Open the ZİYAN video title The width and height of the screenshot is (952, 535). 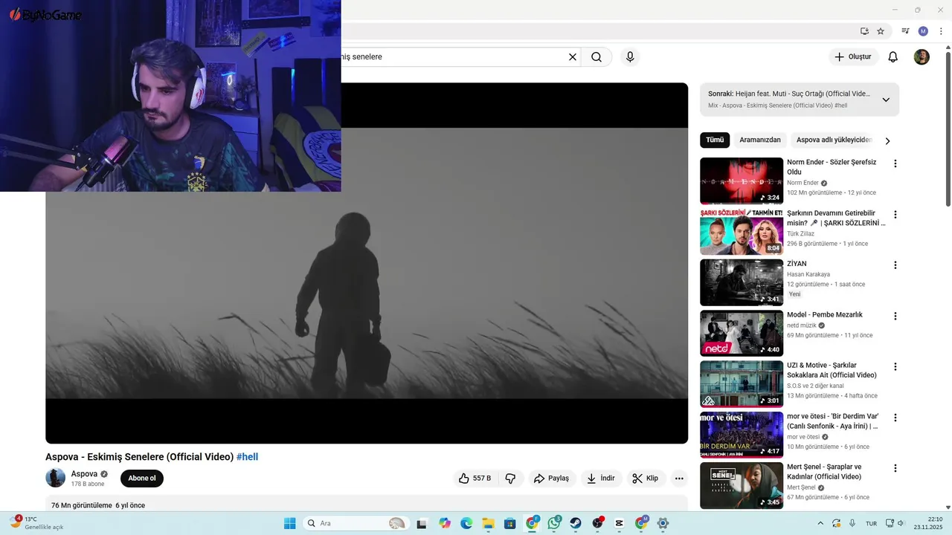click(x=797, y=264)
